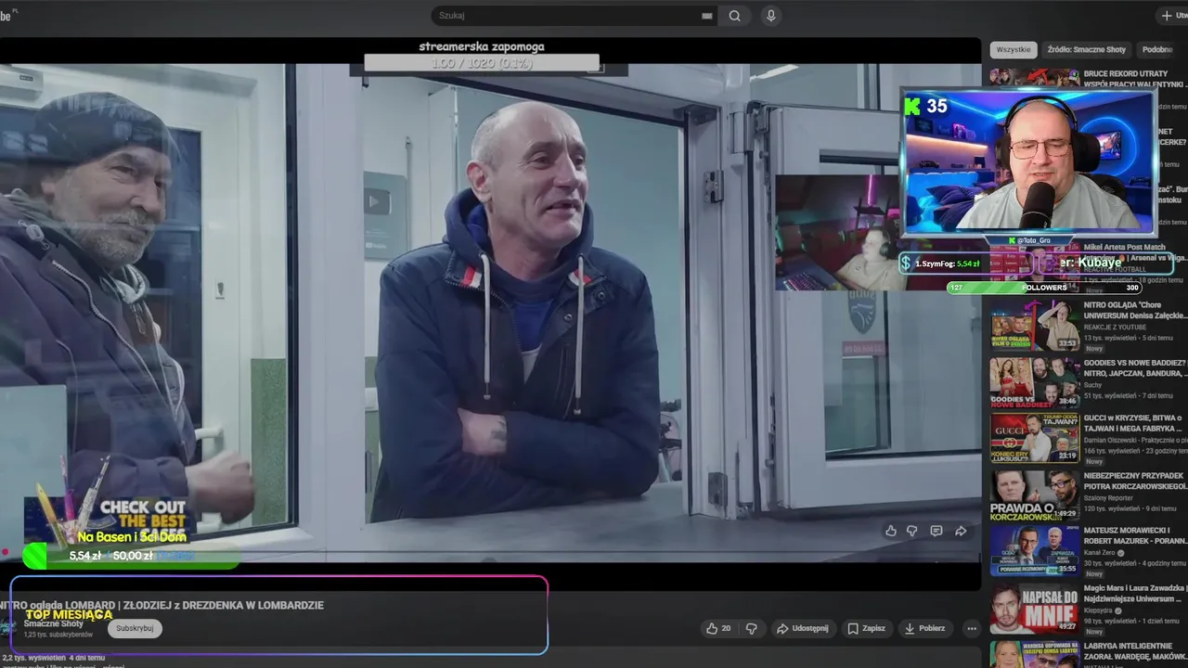Click the search magnifier button

(x=734, y=16)
